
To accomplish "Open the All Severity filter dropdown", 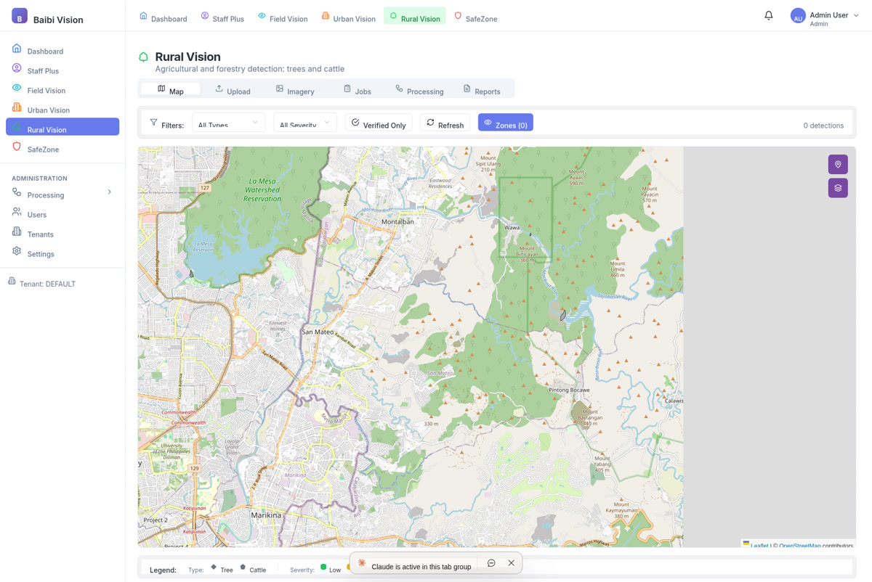I will (305, 123).
